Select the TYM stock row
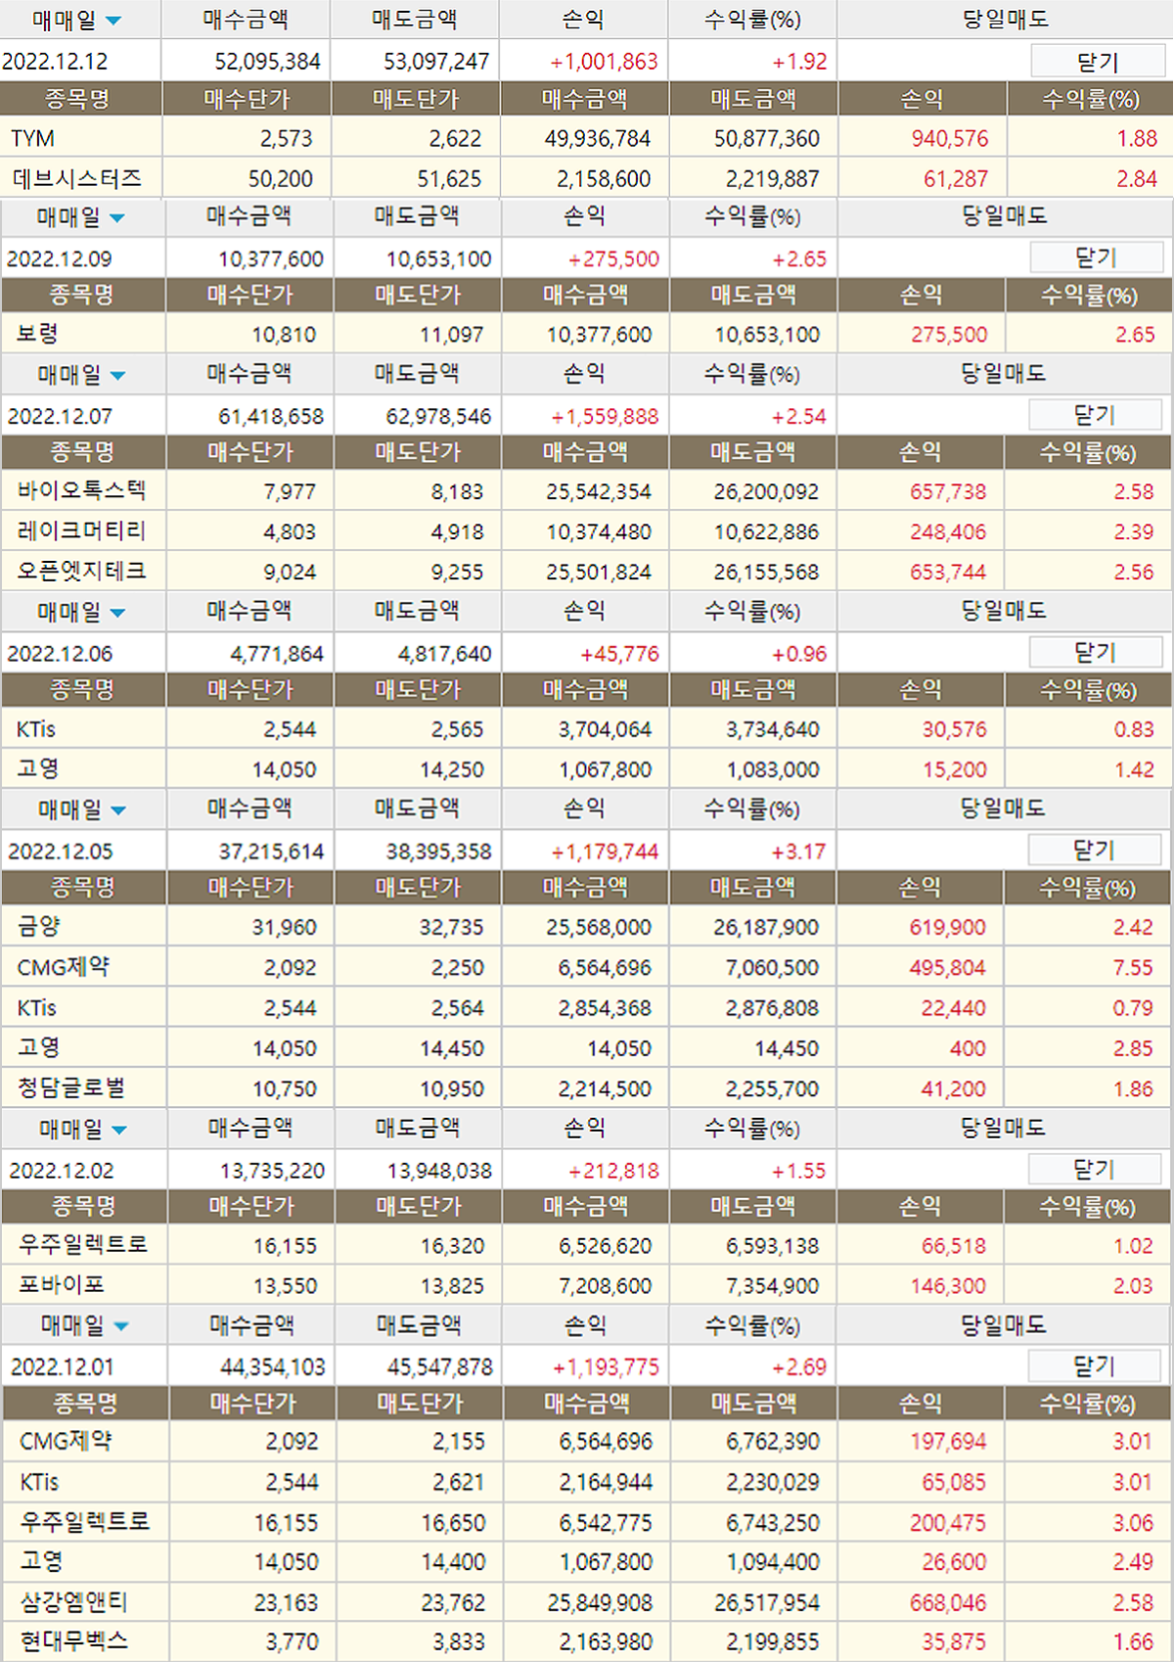This screenshot has width=1174, height=1662. (x=33, y=139)
